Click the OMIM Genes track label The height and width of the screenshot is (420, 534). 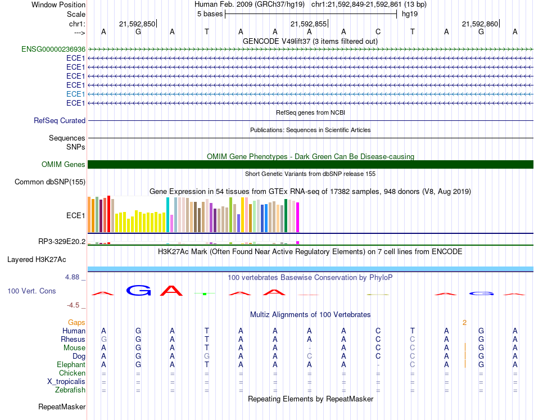63,165
